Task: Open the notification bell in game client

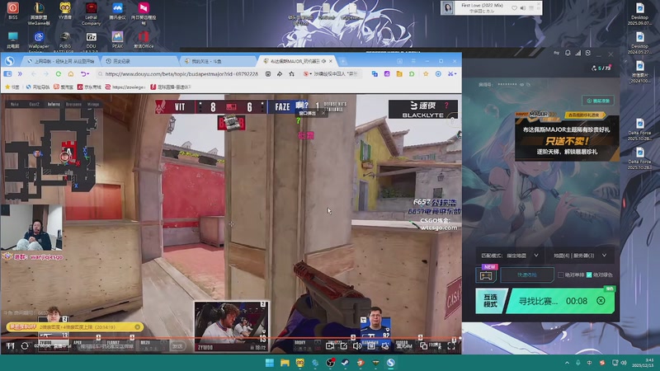Action: 568,53
